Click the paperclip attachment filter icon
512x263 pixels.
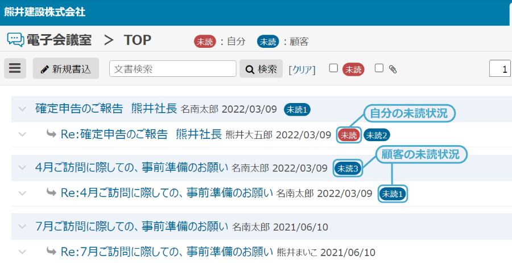[393, 69]
